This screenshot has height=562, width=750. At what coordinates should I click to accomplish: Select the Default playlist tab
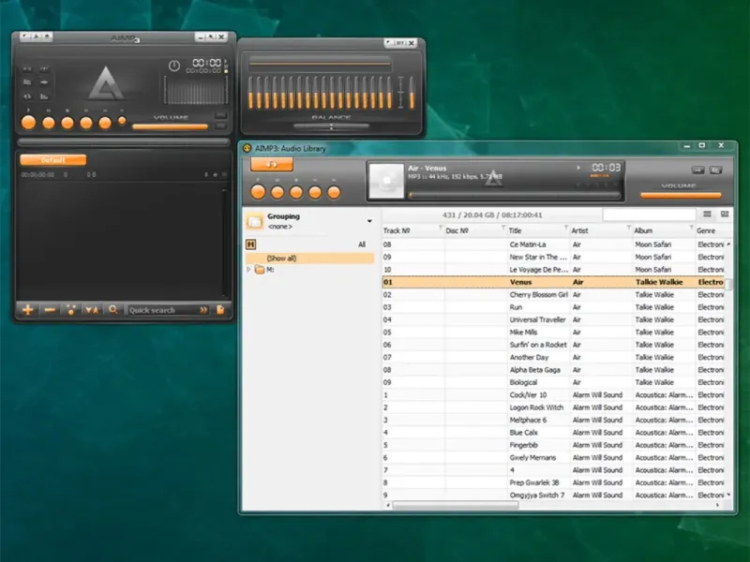[x=53, y=159]
